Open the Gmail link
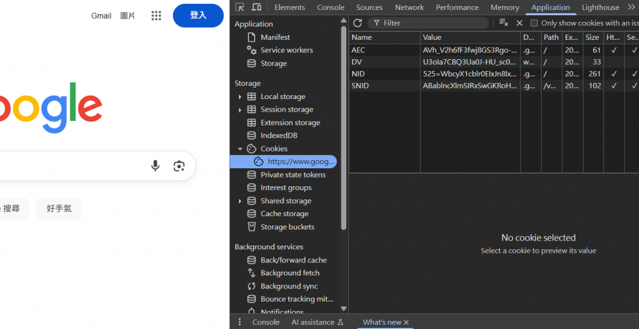Viewport: 639px width, 329px height. (x=101, y=16)
